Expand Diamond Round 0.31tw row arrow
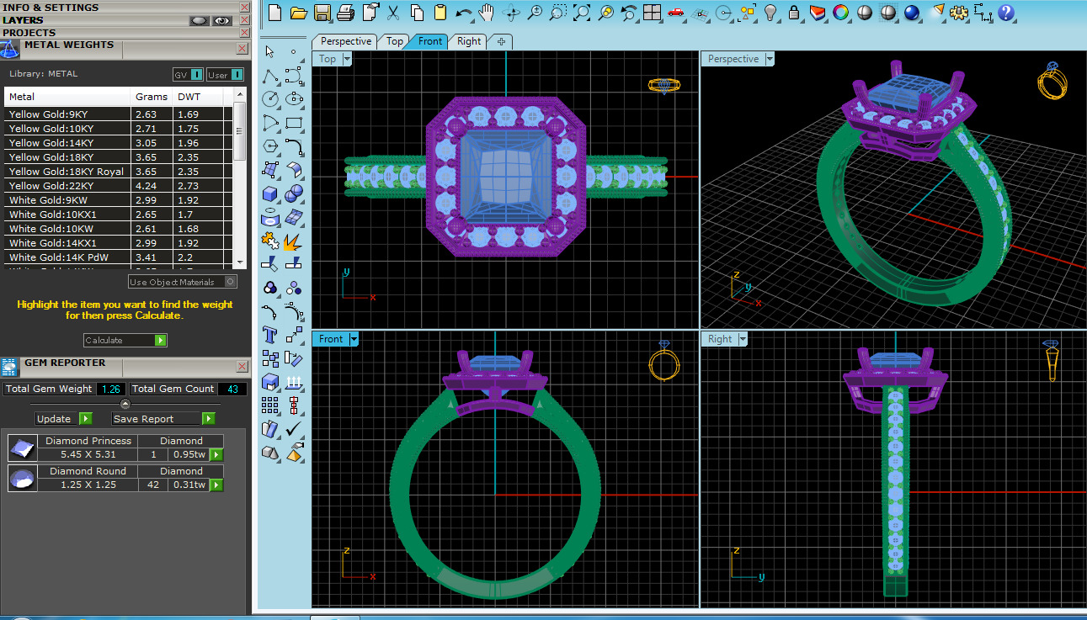 (x=216, y=485)
